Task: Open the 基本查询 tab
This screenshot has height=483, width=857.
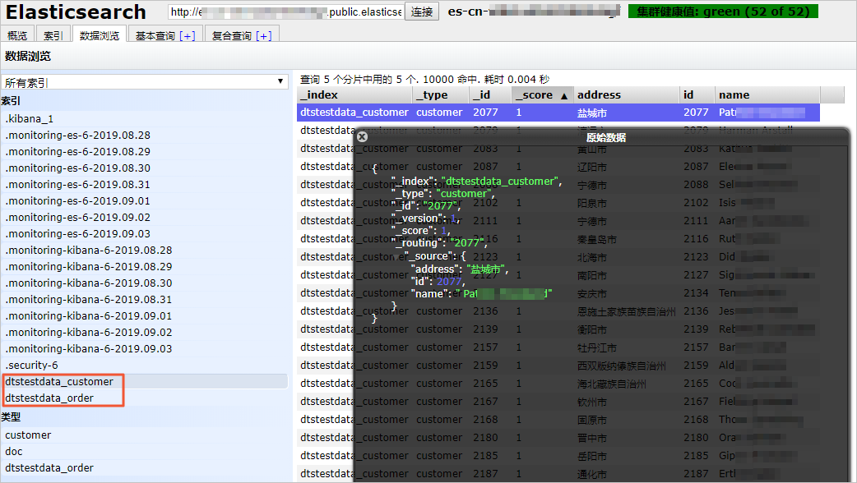Action: pos(155,35)
